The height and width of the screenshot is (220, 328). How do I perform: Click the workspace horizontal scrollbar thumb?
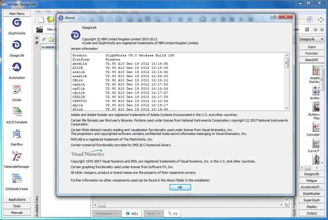pyautogui.click(x=102, y=205)
